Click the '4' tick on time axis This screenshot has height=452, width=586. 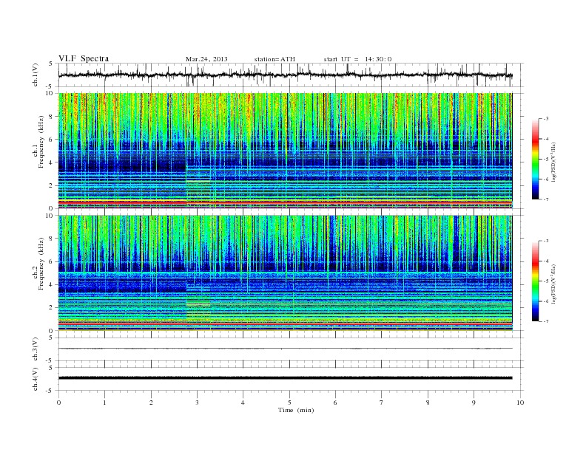[243, 403]
